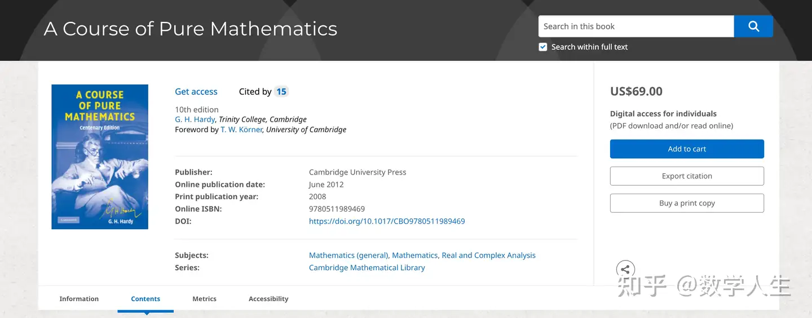Click the book cover thumbnail
This screenshot has width=812, height=318.
(100, 156)
